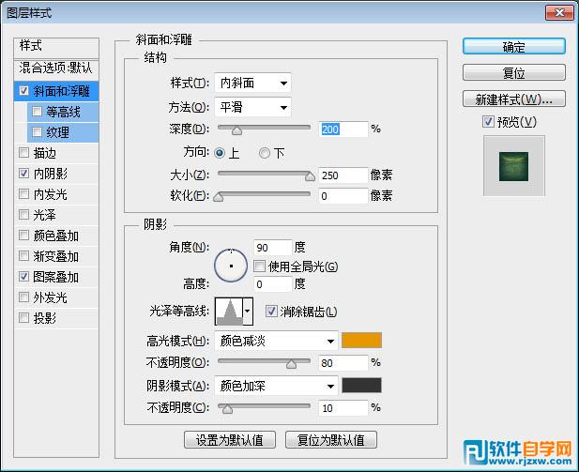Enable the 描边 checkbox

[23, 153]
